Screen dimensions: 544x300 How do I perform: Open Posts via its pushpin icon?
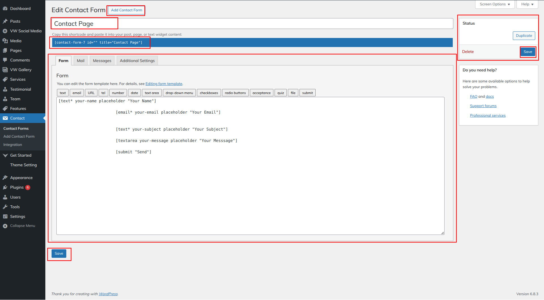(x=5, y=21)
